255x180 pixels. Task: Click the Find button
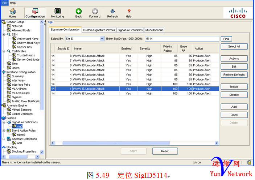click(x=226, y=39)
